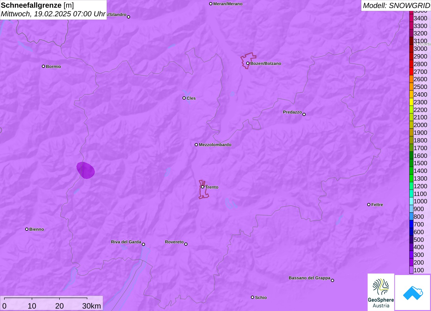Click the Bienno label text

[x=37, y=229]
